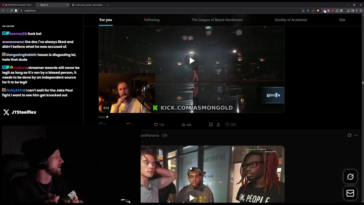Share this page from address bar
The height and width of the screenshot is (205, 364).
pos(313,11)
